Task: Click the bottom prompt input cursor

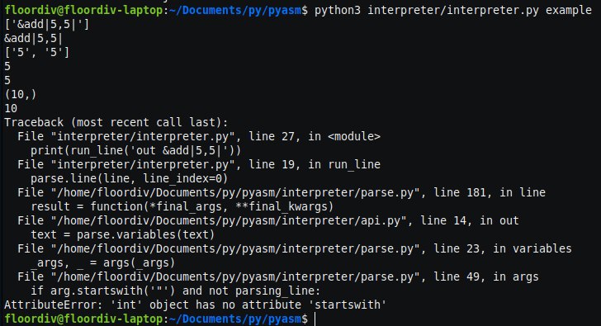Action: 315,319
